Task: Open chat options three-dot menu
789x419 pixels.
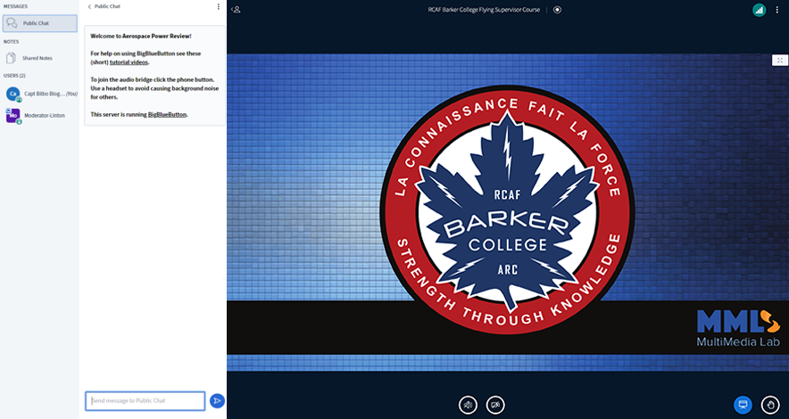Action: pos(219,6)
